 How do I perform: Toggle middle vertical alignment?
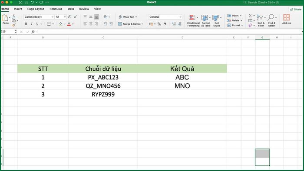(91, 16)
